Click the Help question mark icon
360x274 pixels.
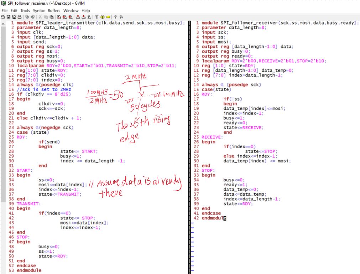[115, 17]
